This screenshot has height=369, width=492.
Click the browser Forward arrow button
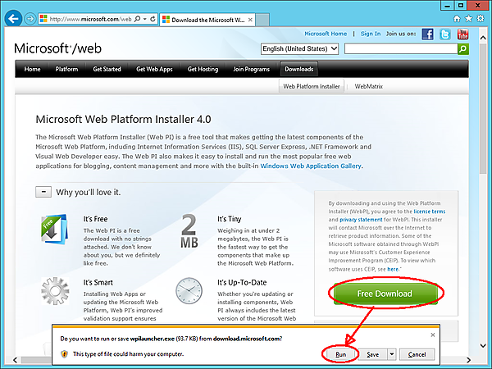30,19
